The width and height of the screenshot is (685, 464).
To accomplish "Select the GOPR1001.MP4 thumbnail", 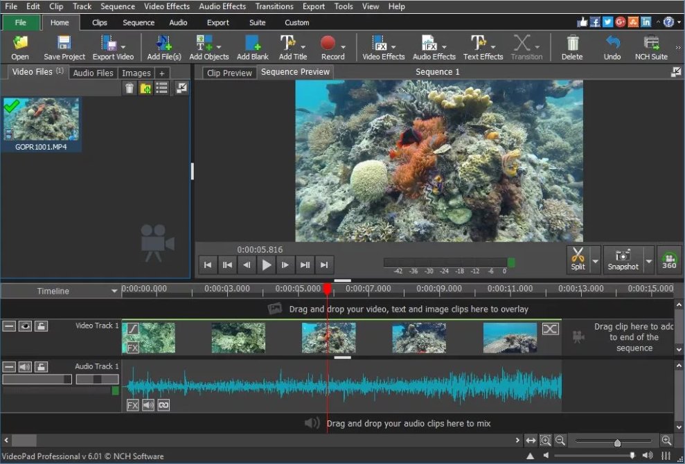I will click(42, 120).
